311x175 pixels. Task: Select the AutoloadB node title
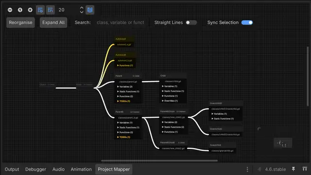[x=121, y=55]
